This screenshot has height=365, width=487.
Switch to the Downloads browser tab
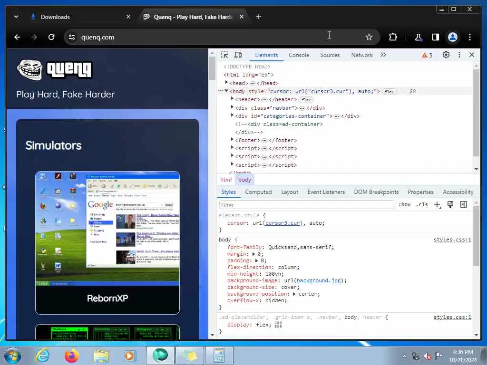(x=79, y=17)
